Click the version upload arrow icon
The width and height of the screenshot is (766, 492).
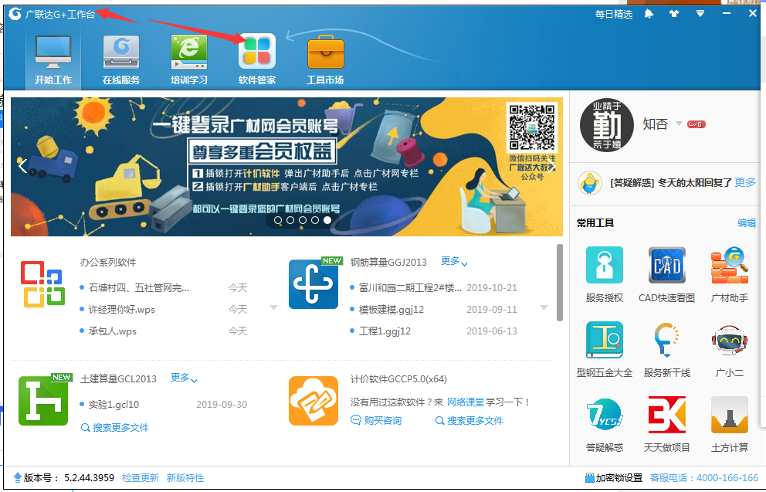18,477
